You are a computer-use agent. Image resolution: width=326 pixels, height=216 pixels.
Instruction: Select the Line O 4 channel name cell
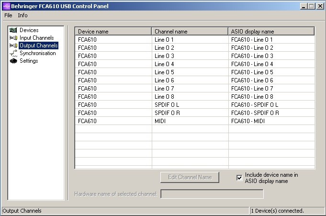tap(190, 64)
